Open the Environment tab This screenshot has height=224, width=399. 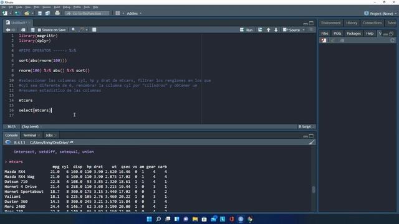click(330, 23)
